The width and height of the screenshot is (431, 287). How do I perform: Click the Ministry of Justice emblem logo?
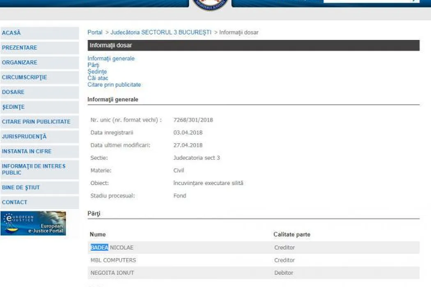tap(211, 4)
